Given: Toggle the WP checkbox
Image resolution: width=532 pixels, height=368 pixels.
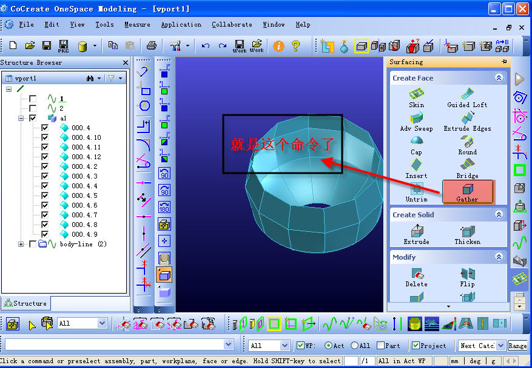Looking at the screenshot, I should pyautogui.click(x=300, y=346).
